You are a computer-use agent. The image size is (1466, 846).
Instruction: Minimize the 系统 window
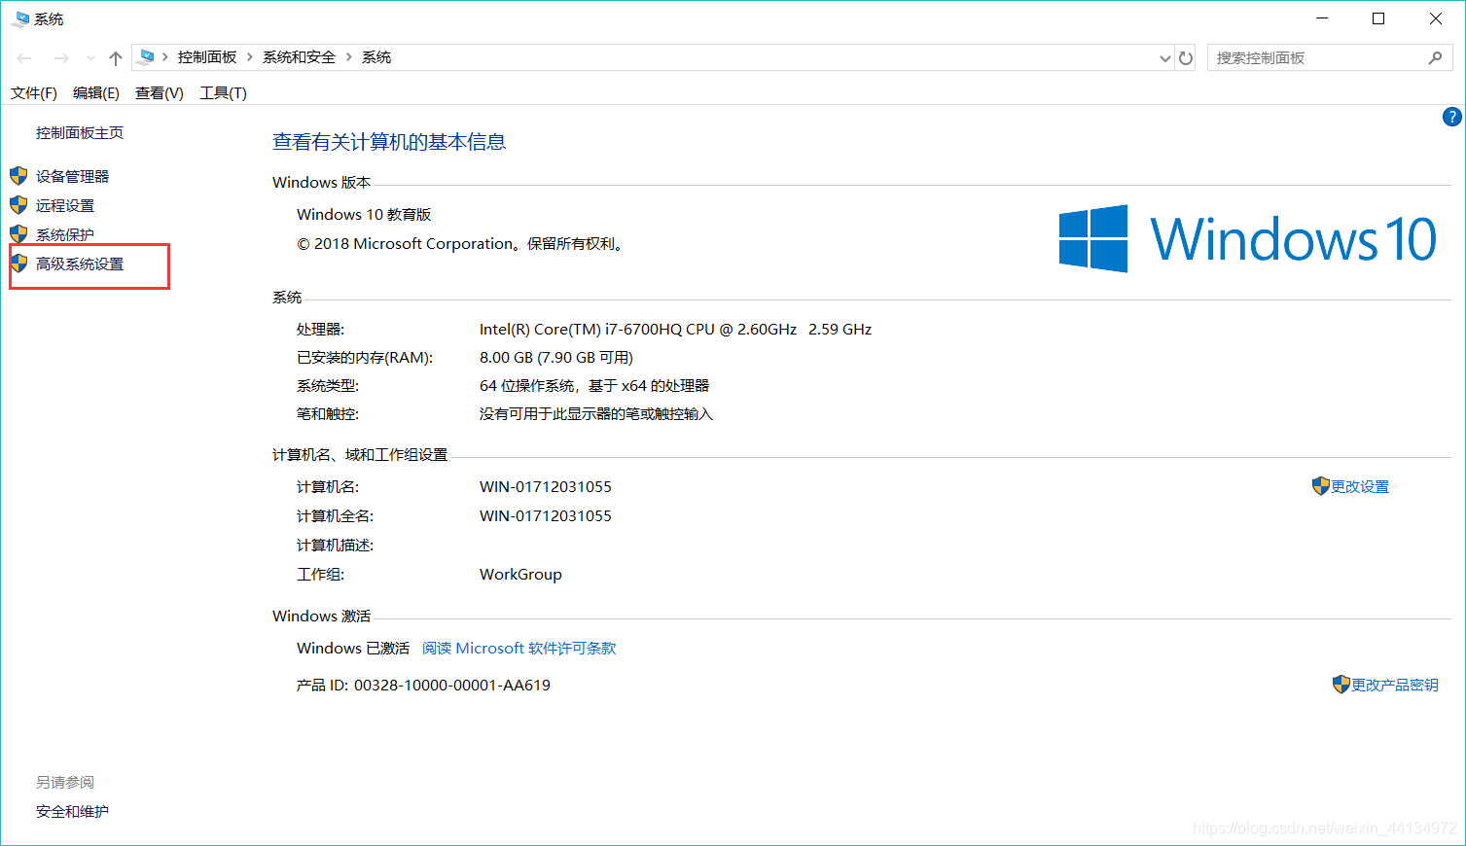click(1322, 18)
